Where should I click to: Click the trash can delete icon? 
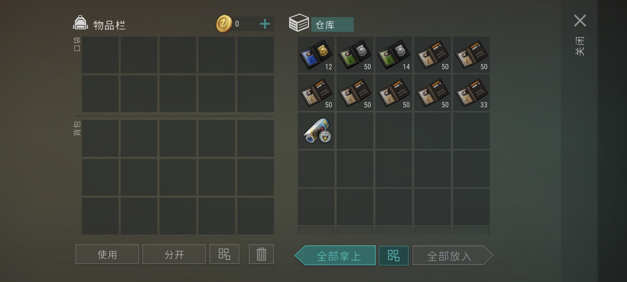[x=261, y=254]
